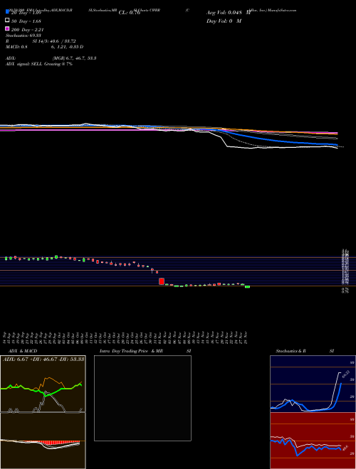Click the empty intraday trading price panel

[x=142, y=398]
